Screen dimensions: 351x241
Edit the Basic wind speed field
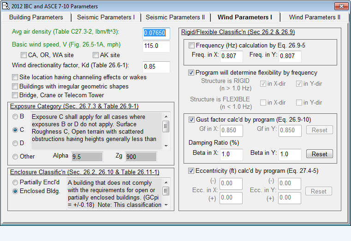[156, 46]
